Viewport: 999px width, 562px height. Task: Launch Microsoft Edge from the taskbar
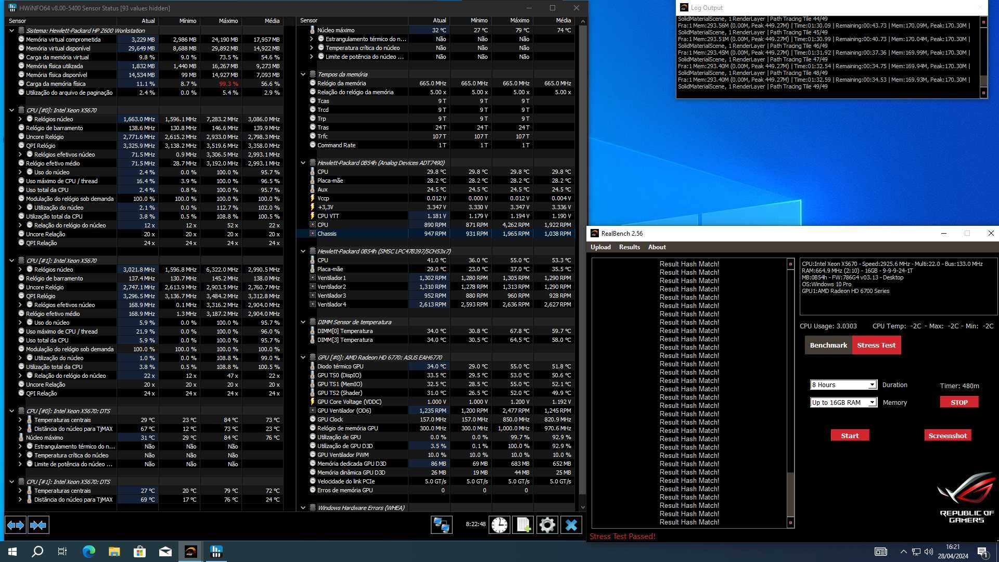click(x=88, y=552)
